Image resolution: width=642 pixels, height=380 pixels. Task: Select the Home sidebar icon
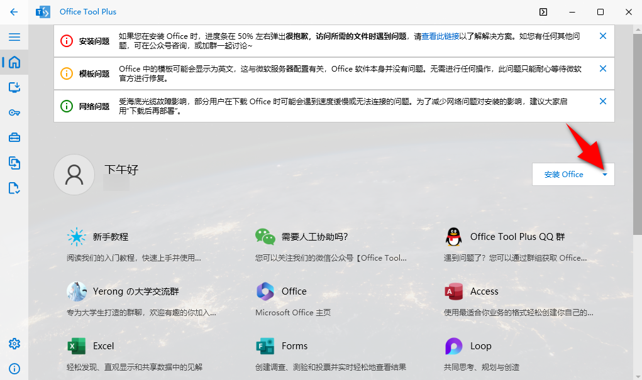(14, 62)
